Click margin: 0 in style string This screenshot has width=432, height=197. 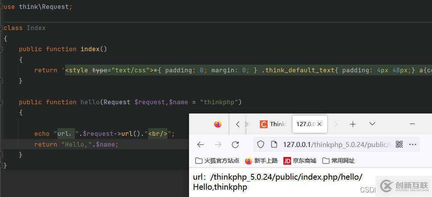point(228,70)
